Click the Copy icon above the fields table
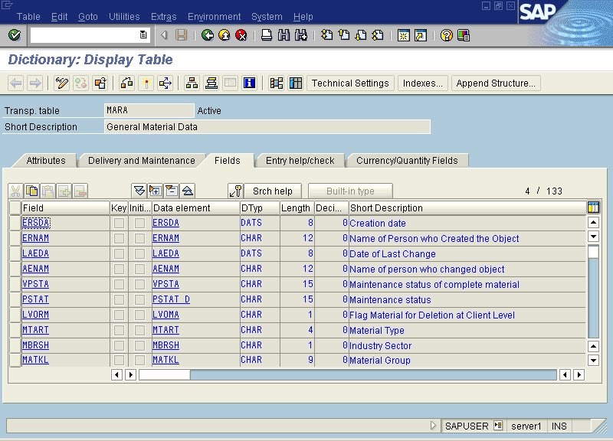 click(31, 191)
